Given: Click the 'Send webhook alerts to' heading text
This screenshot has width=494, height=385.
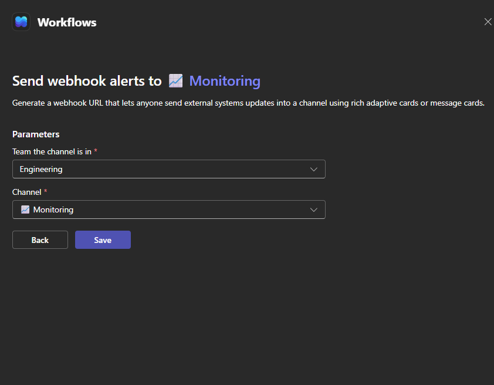Looking at the screenshot, I should click(x=87, y=81).
